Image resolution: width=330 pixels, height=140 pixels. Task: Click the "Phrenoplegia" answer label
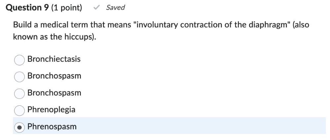(x=51, y=110)
